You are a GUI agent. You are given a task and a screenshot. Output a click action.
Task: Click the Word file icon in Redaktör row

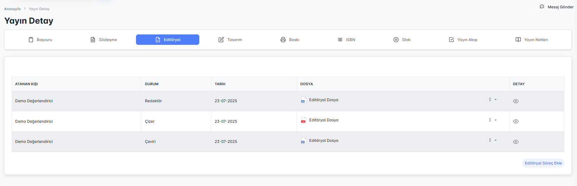[x=303, y=100]
